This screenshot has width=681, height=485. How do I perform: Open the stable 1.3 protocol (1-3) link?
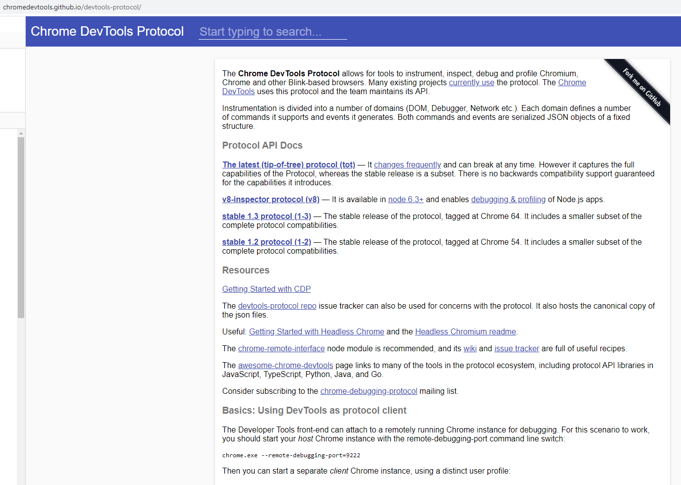266,216
